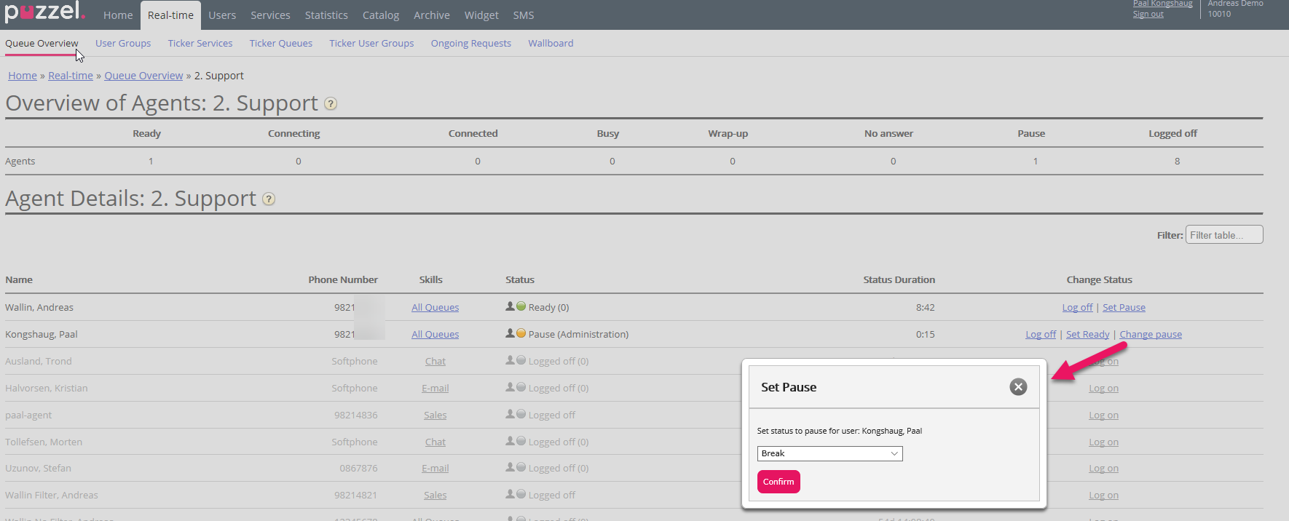Go to the Ticker Queues tab

click(x=280, y=44)
